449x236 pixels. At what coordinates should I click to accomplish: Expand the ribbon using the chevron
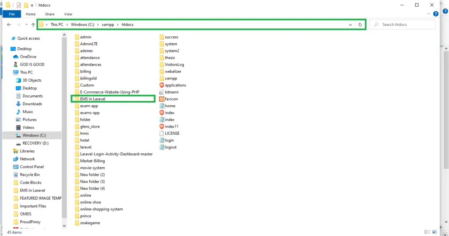[x=429, y=14]
